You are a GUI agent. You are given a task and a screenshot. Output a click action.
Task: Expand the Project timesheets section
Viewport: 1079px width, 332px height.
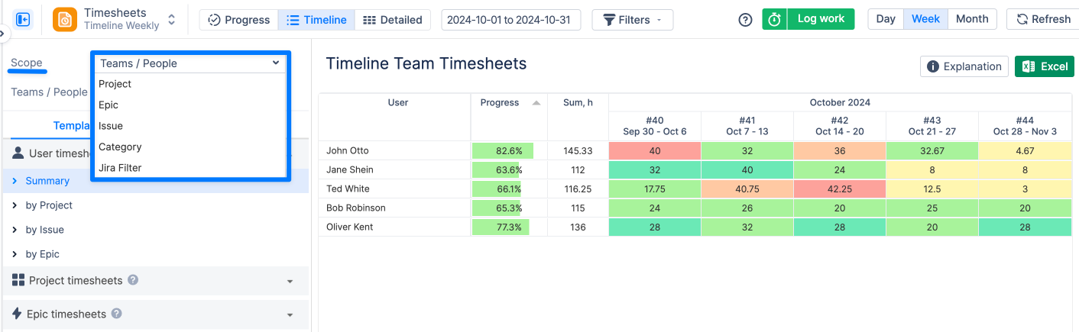pyautogui.click(x=290, y=282)
